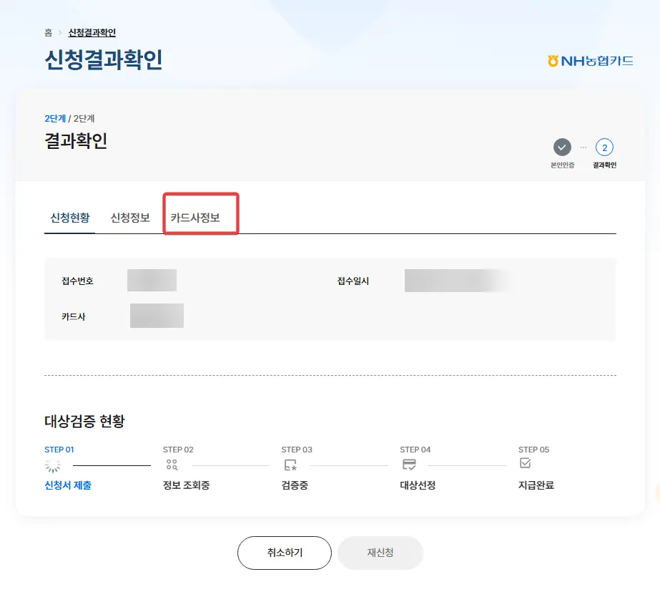Viewport: 660px width, 592px height.
Task: Click the STEP 01 text label
Action: pyautogui.click(x=59, y=450)
